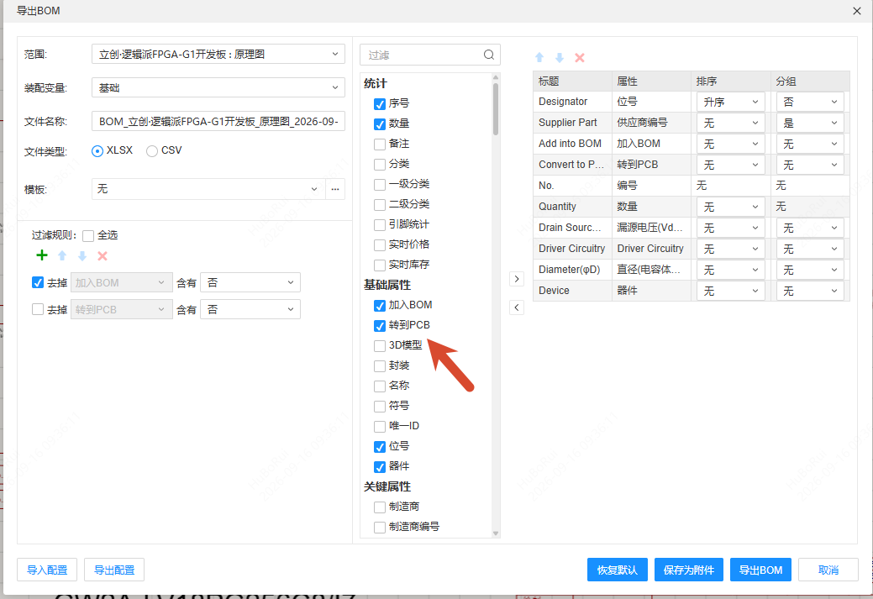Viewport: 873px width, 599px height.
Task: Close the 导出BOM dialog
Action: [x=857, y=11]
